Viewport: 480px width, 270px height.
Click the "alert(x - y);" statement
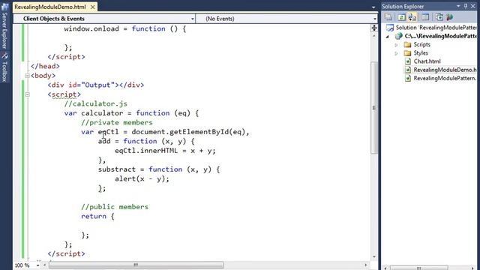142,179
